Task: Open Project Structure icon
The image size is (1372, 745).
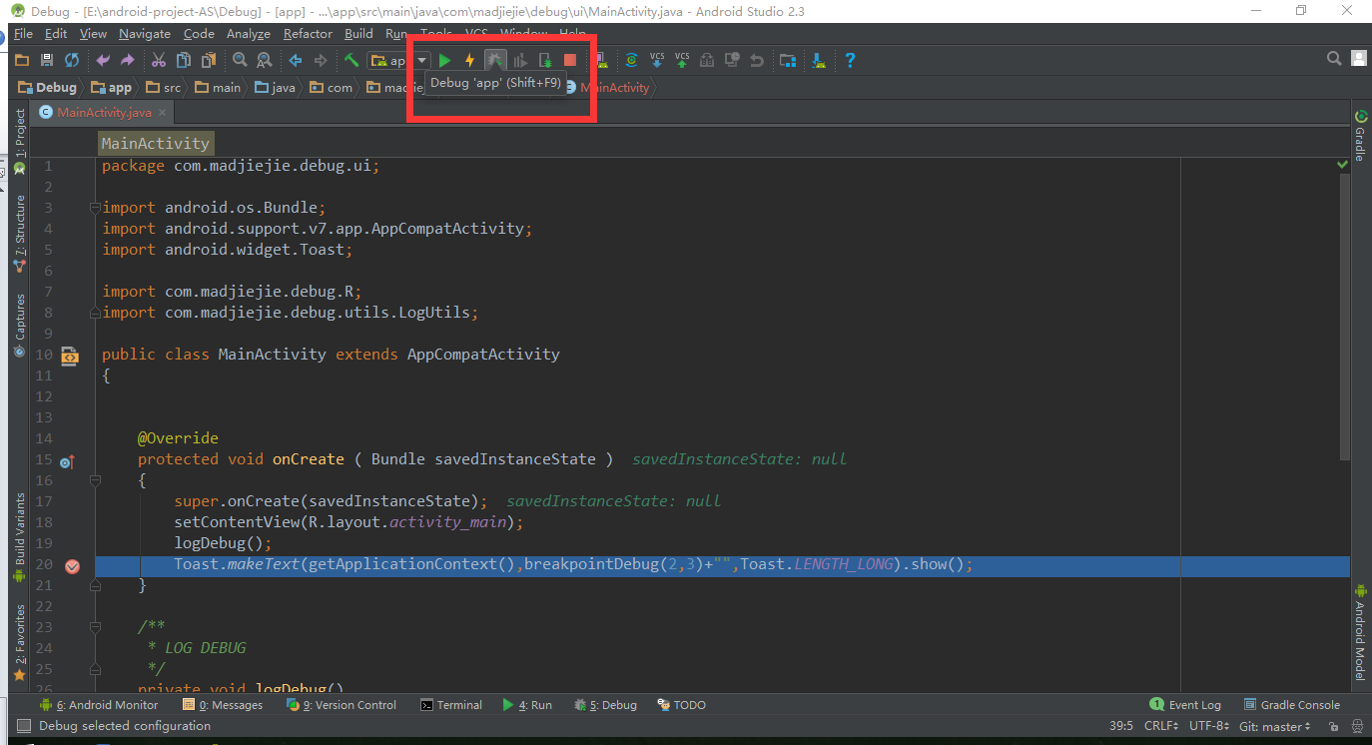Action: point(787,60)
